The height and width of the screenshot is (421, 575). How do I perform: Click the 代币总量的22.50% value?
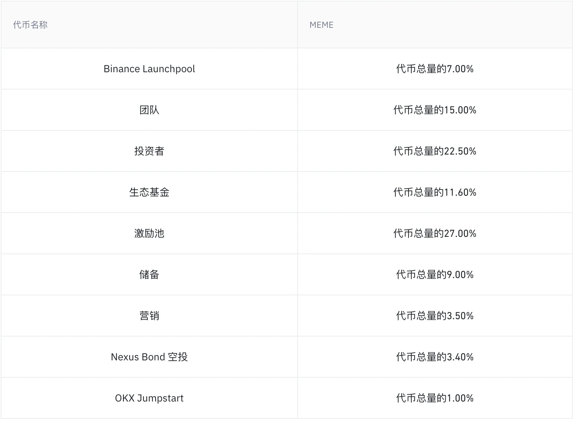[x=435, y=151]
